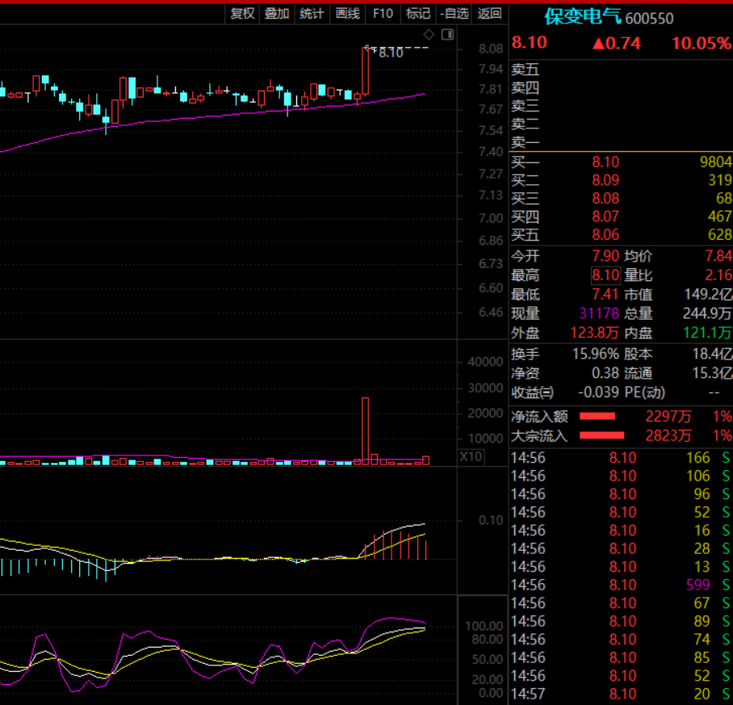Click 今开 opening price 7.90
733x705 pixels.
click(605, 256)
